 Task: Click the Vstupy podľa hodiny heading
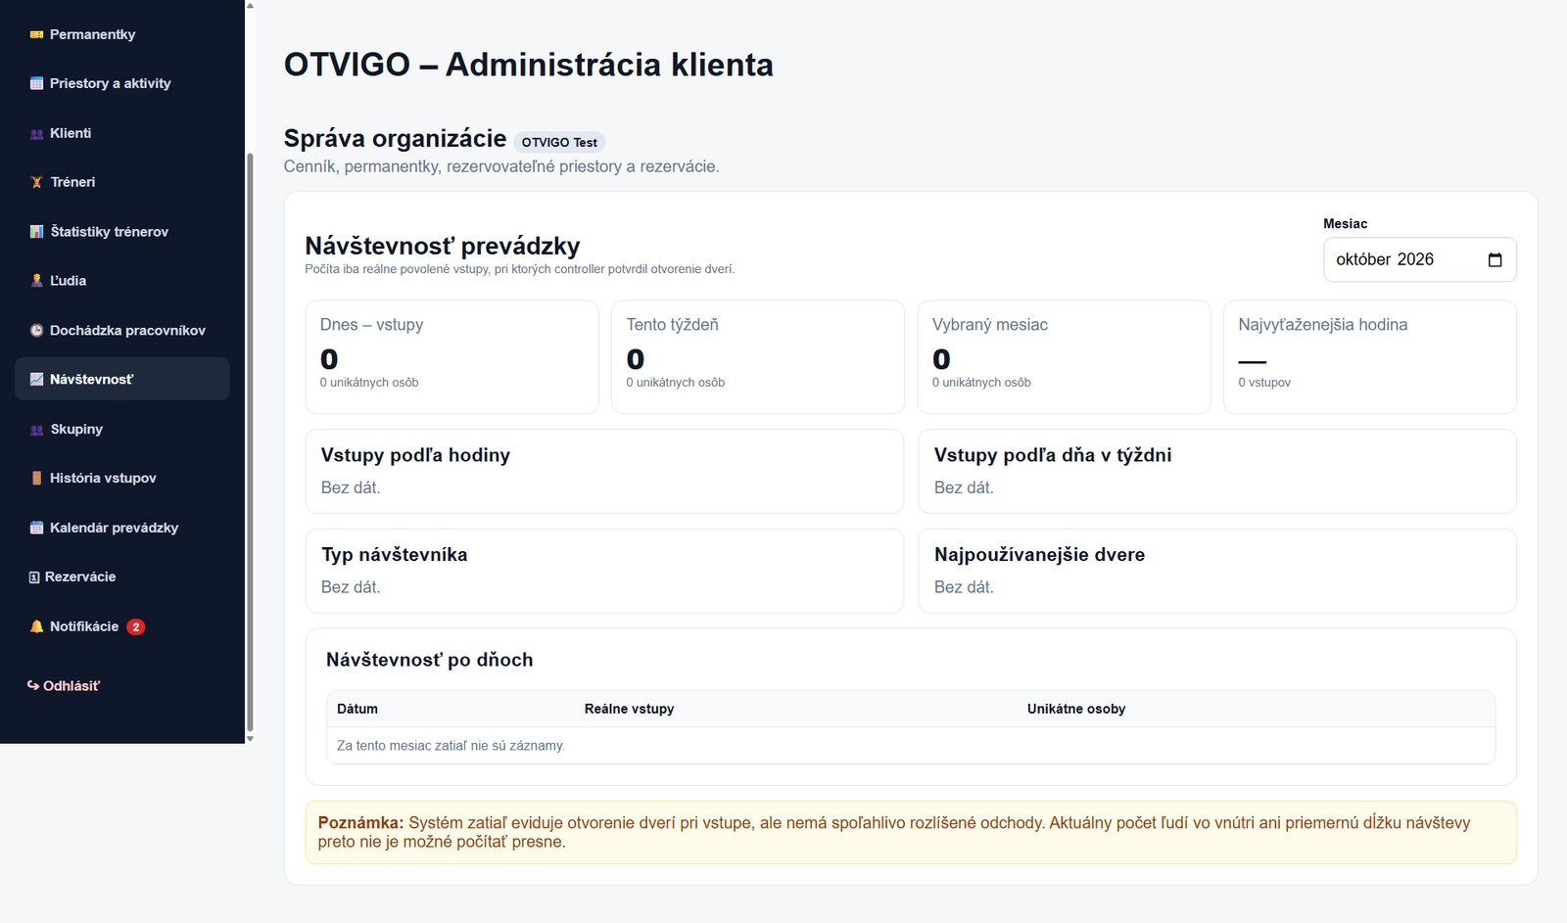[415, 455]
